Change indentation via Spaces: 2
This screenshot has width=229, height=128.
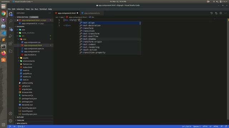[x=197, y=127]
